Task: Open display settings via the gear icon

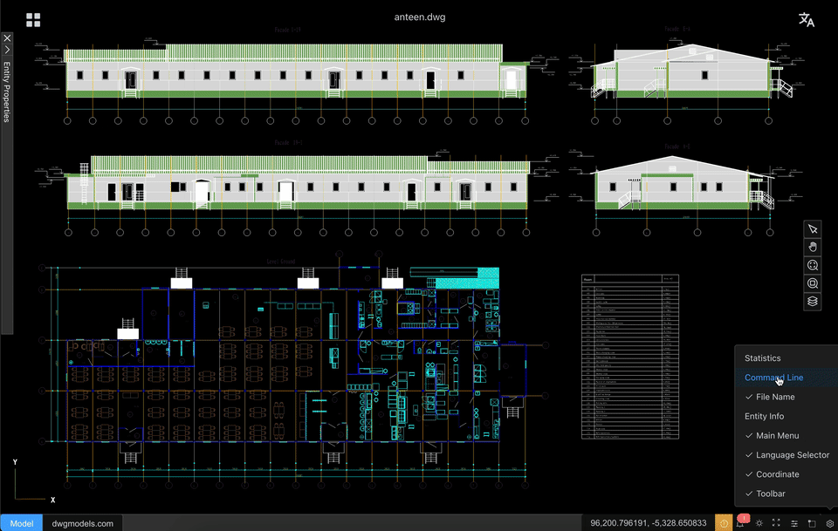Action: [830, 523]
